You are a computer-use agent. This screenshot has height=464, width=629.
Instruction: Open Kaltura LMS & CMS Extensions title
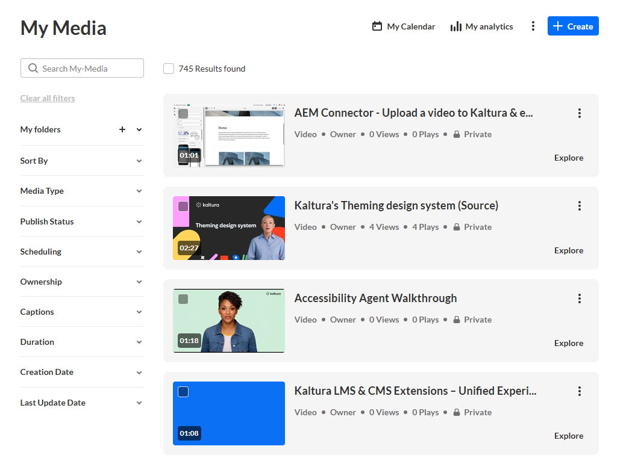click(415, 391)
